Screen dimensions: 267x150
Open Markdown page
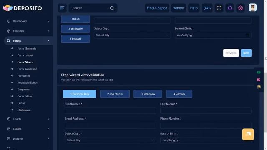[24, 110]
